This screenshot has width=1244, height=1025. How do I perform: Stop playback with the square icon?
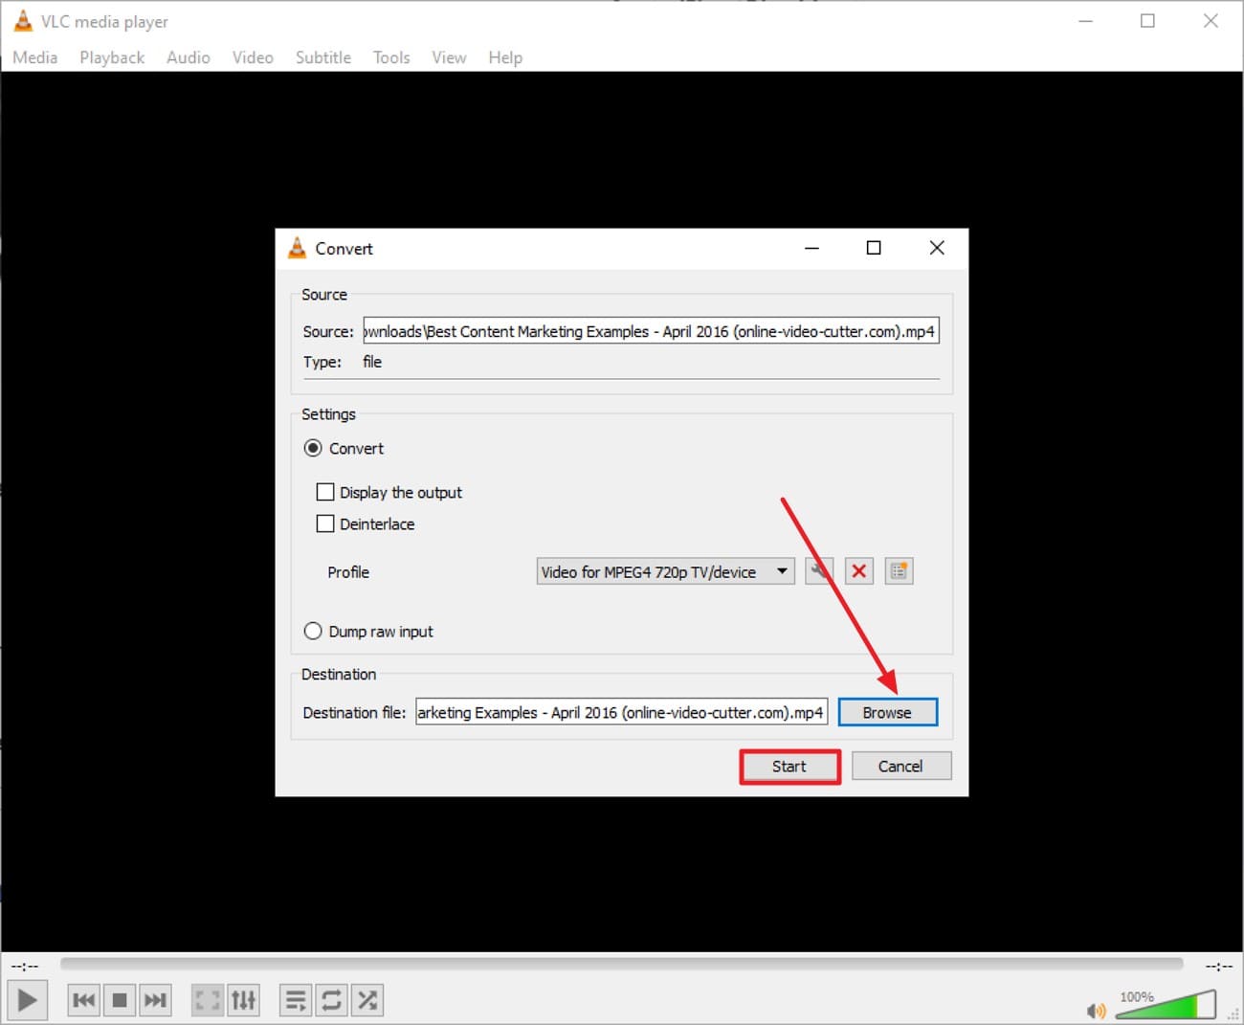coord(119,999)
